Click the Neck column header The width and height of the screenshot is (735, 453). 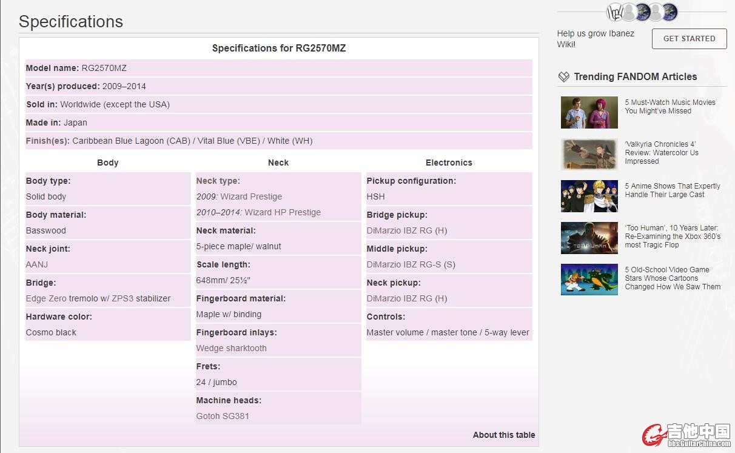[278, 163]
